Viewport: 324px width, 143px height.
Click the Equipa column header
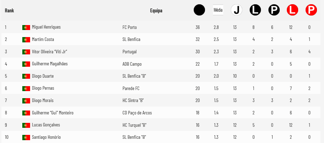click(x=156, y=11)
